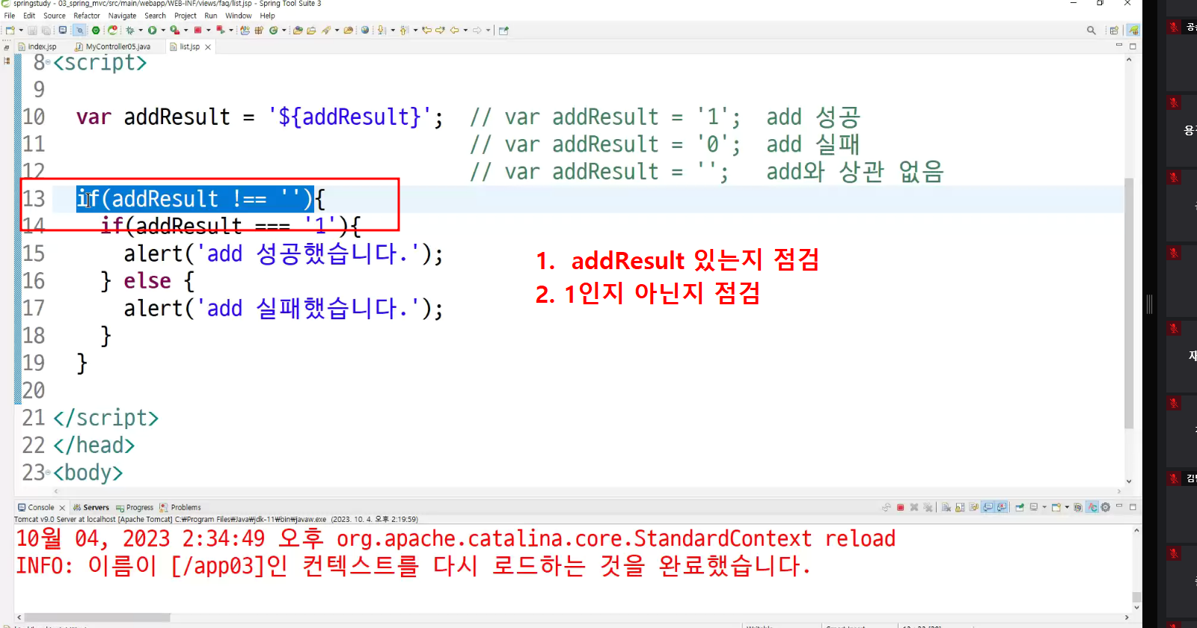1197x628 pixels.
Task: Click the Save All toolbar icon
Action: point(46,31)
